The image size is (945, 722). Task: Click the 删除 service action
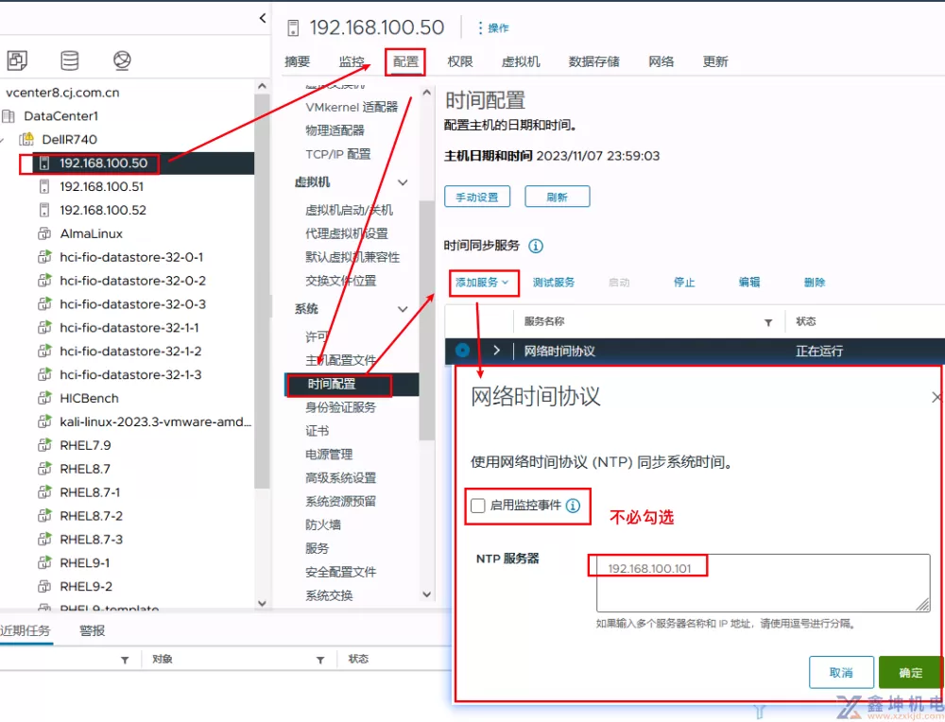point(815,282)
